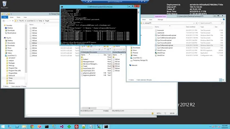Select This PC in Target explorer tree

9,38
